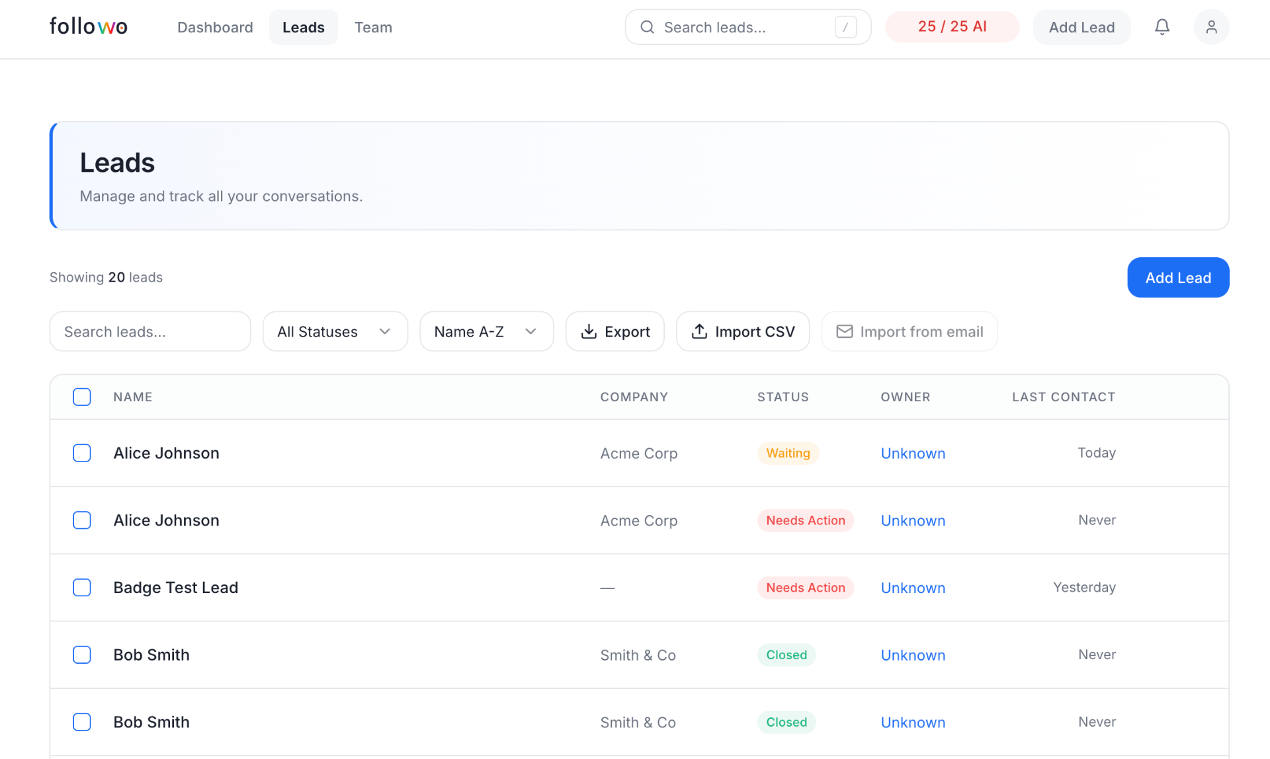1270x759 pixels.
Task: Open the Name A-Z sort dropdown
Action: point(486,331)
